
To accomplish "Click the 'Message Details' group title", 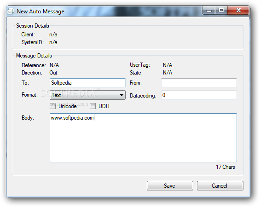I will click(x=34, y=56).
